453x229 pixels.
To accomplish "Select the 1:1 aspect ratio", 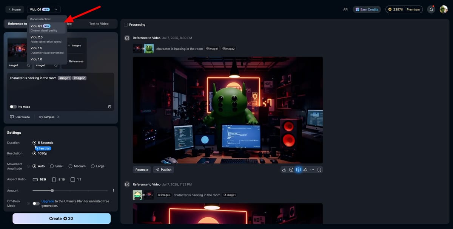I will pos(76,180).
